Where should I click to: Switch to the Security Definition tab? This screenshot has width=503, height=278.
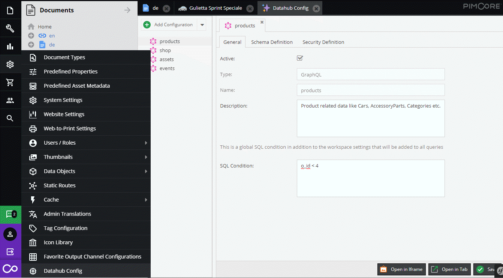(x=323, y=42)
